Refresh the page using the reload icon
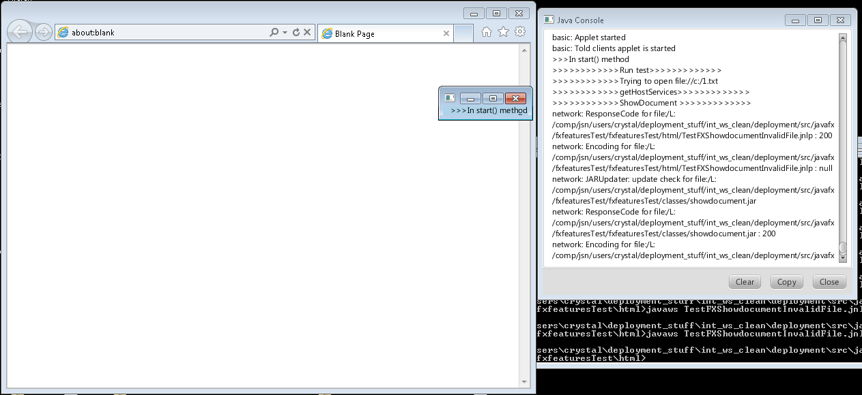 pyautogui.click(x=296, y=32)
